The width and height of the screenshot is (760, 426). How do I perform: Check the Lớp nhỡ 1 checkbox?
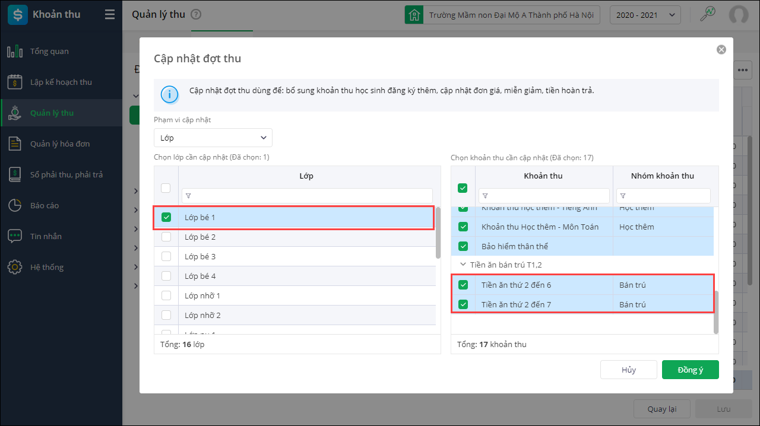[166, 295]
